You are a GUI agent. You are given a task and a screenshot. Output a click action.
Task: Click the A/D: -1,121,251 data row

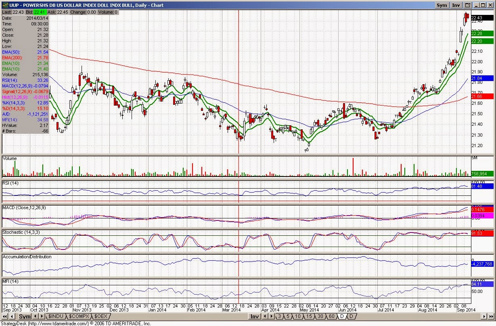[x=26, y=114]
